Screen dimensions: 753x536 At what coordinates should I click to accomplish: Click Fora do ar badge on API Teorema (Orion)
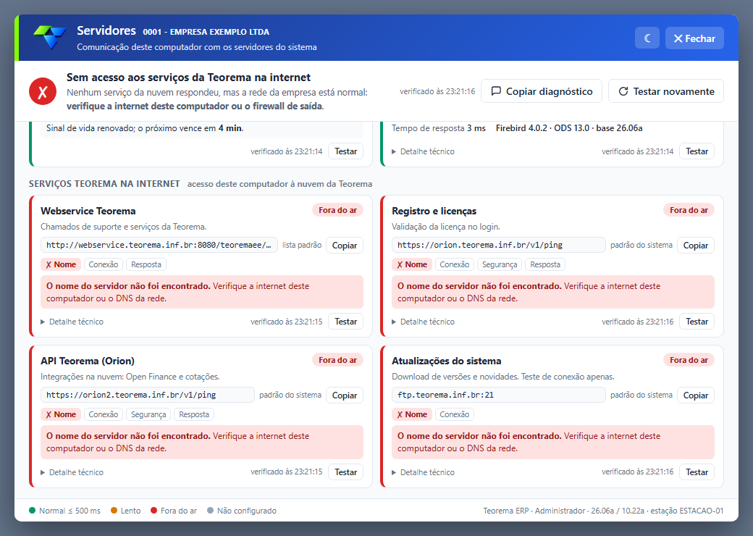pyautogui.click(x=337, y=360)
